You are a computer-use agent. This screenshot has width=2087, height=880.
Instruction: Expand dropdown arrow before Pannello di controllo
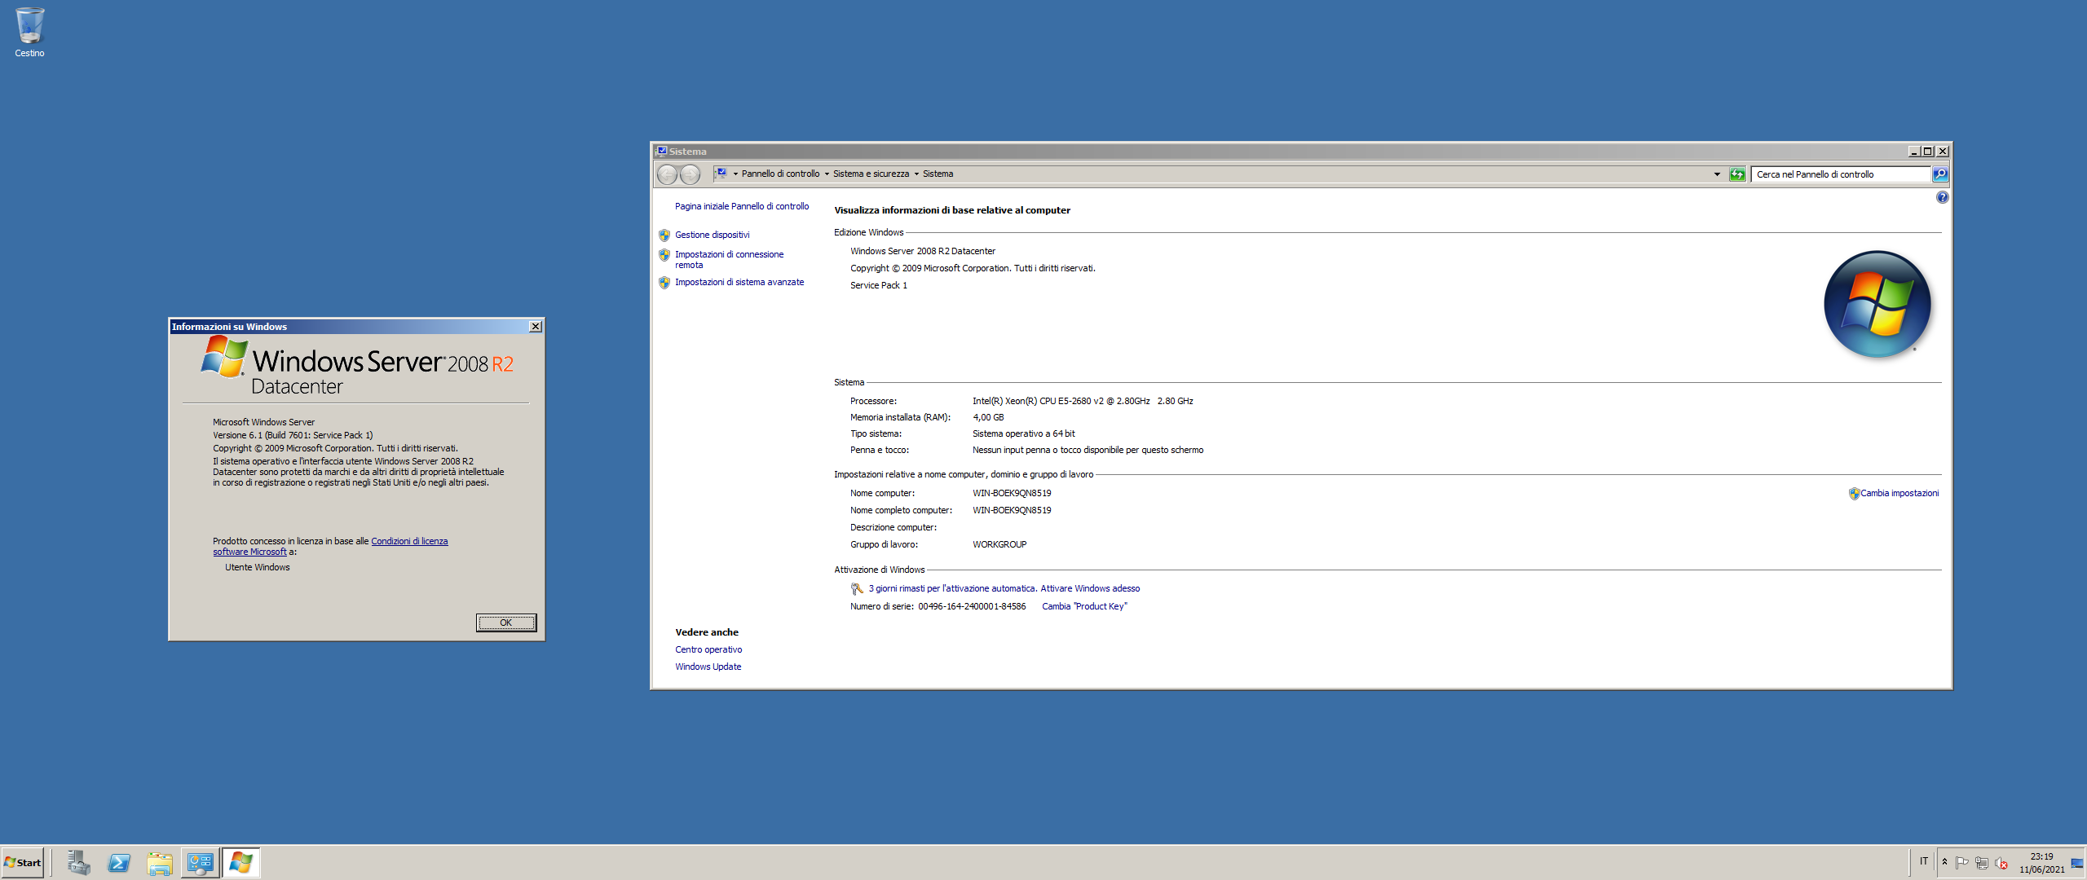735,174
